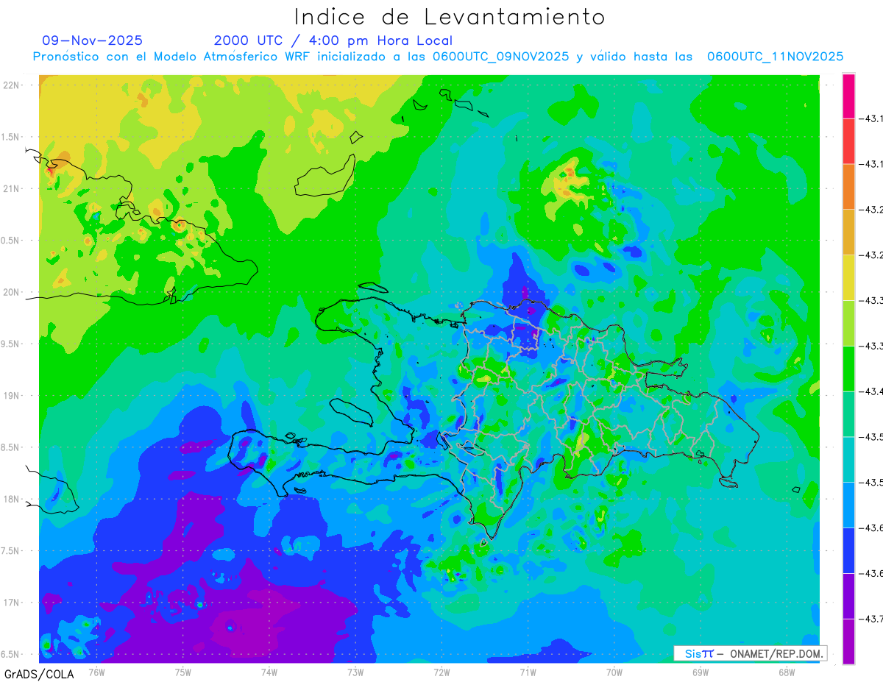This screenshot has width=883, height=682.
Task: Click the '75W' longitude label
Action: 183,672
